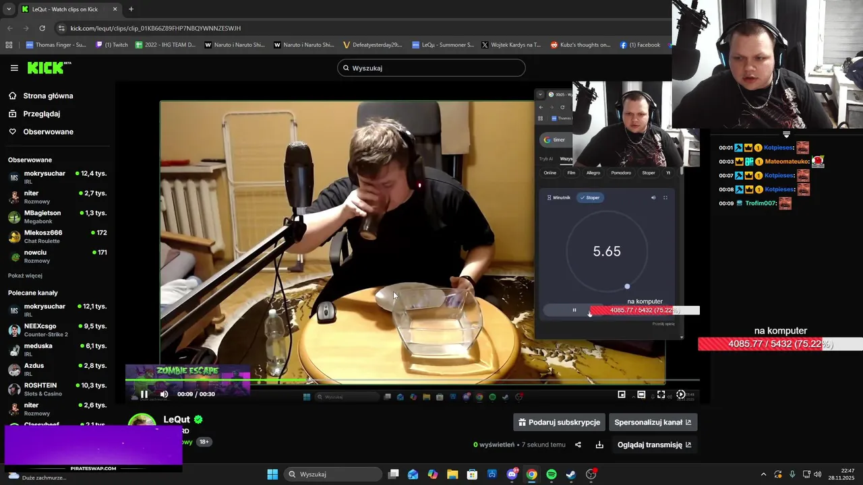Open followed channel nowciu

point(57,256)
